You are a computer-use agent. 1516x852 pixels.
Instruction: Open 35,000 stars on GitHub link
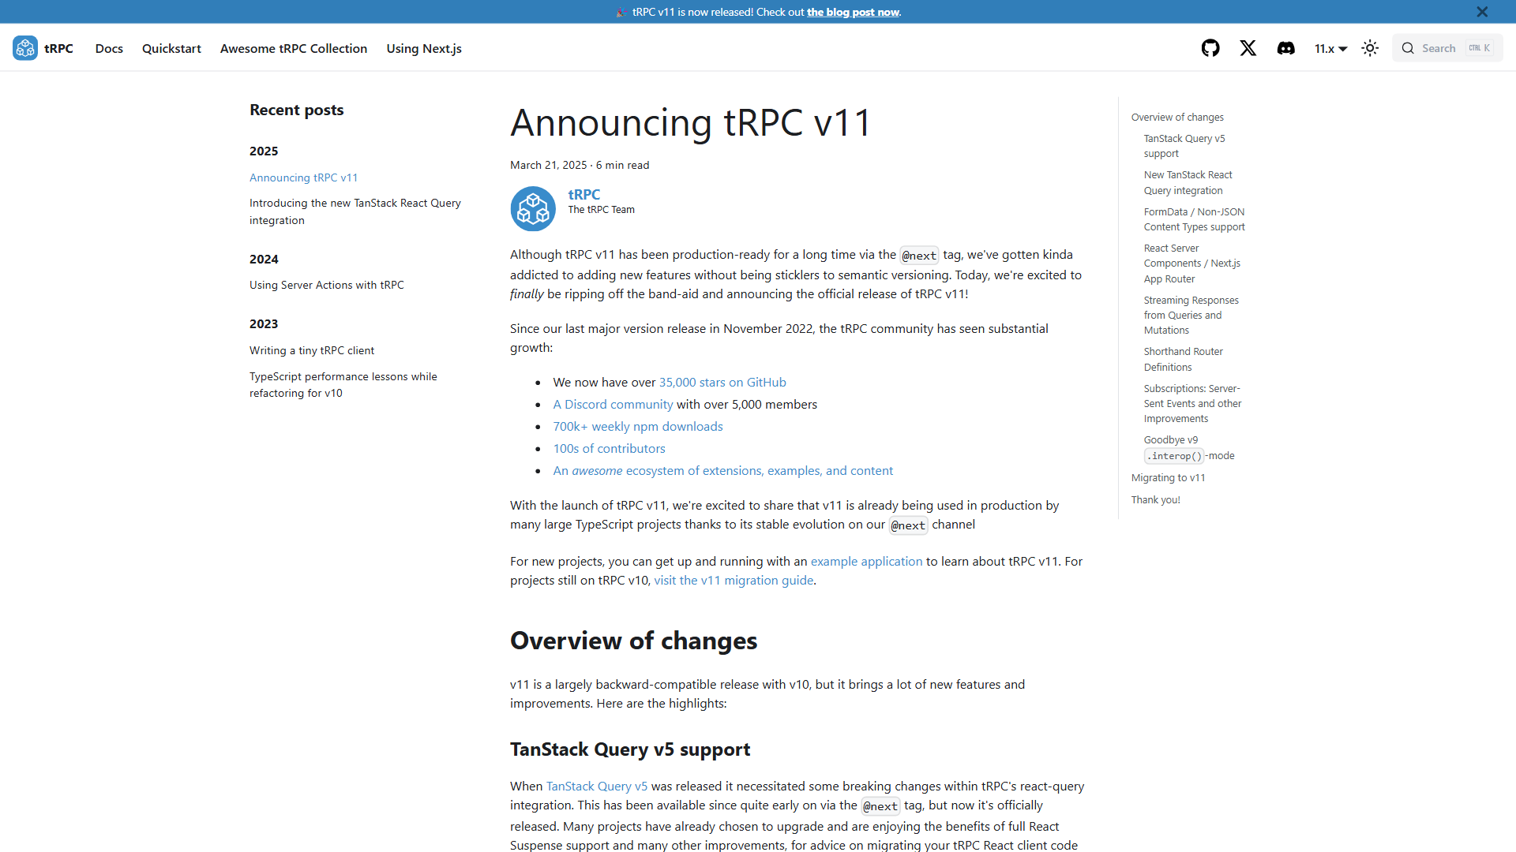click(722, 382)
